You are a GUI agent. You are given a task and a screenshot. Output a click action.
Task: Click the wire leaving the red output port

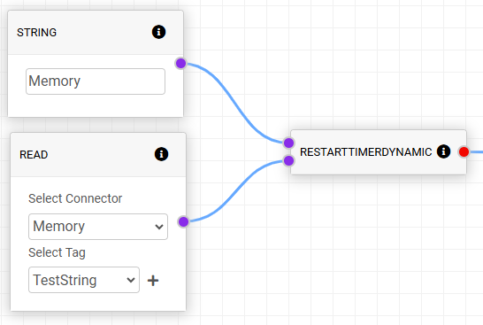point(476,152)
